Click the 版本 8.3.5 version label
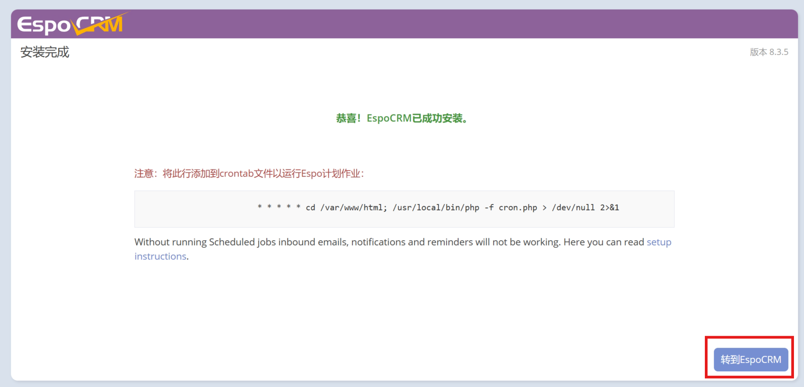Viewport: 804px width, 387px height. (x=769, y=52)
